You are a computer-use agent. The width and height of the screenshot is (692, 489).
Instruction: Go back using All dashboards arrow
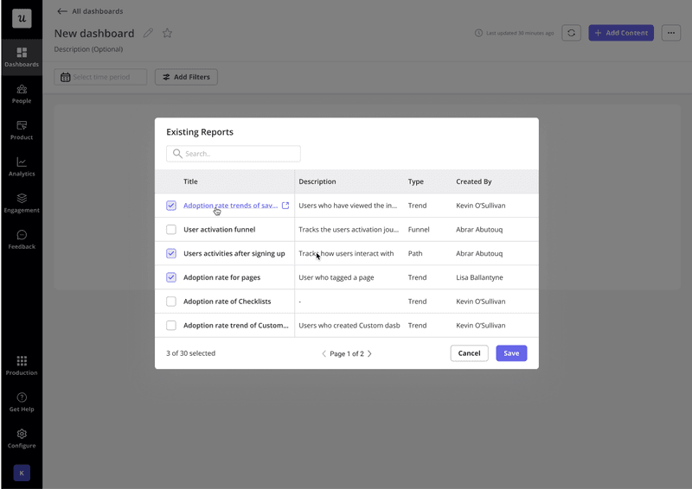pos(61,11)
